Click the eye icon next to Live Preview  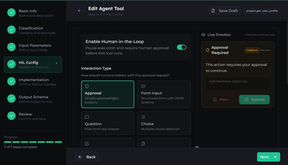203,35
